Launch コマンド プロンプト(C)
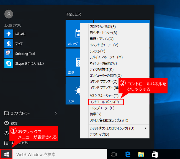 click(x=104, y=81)
